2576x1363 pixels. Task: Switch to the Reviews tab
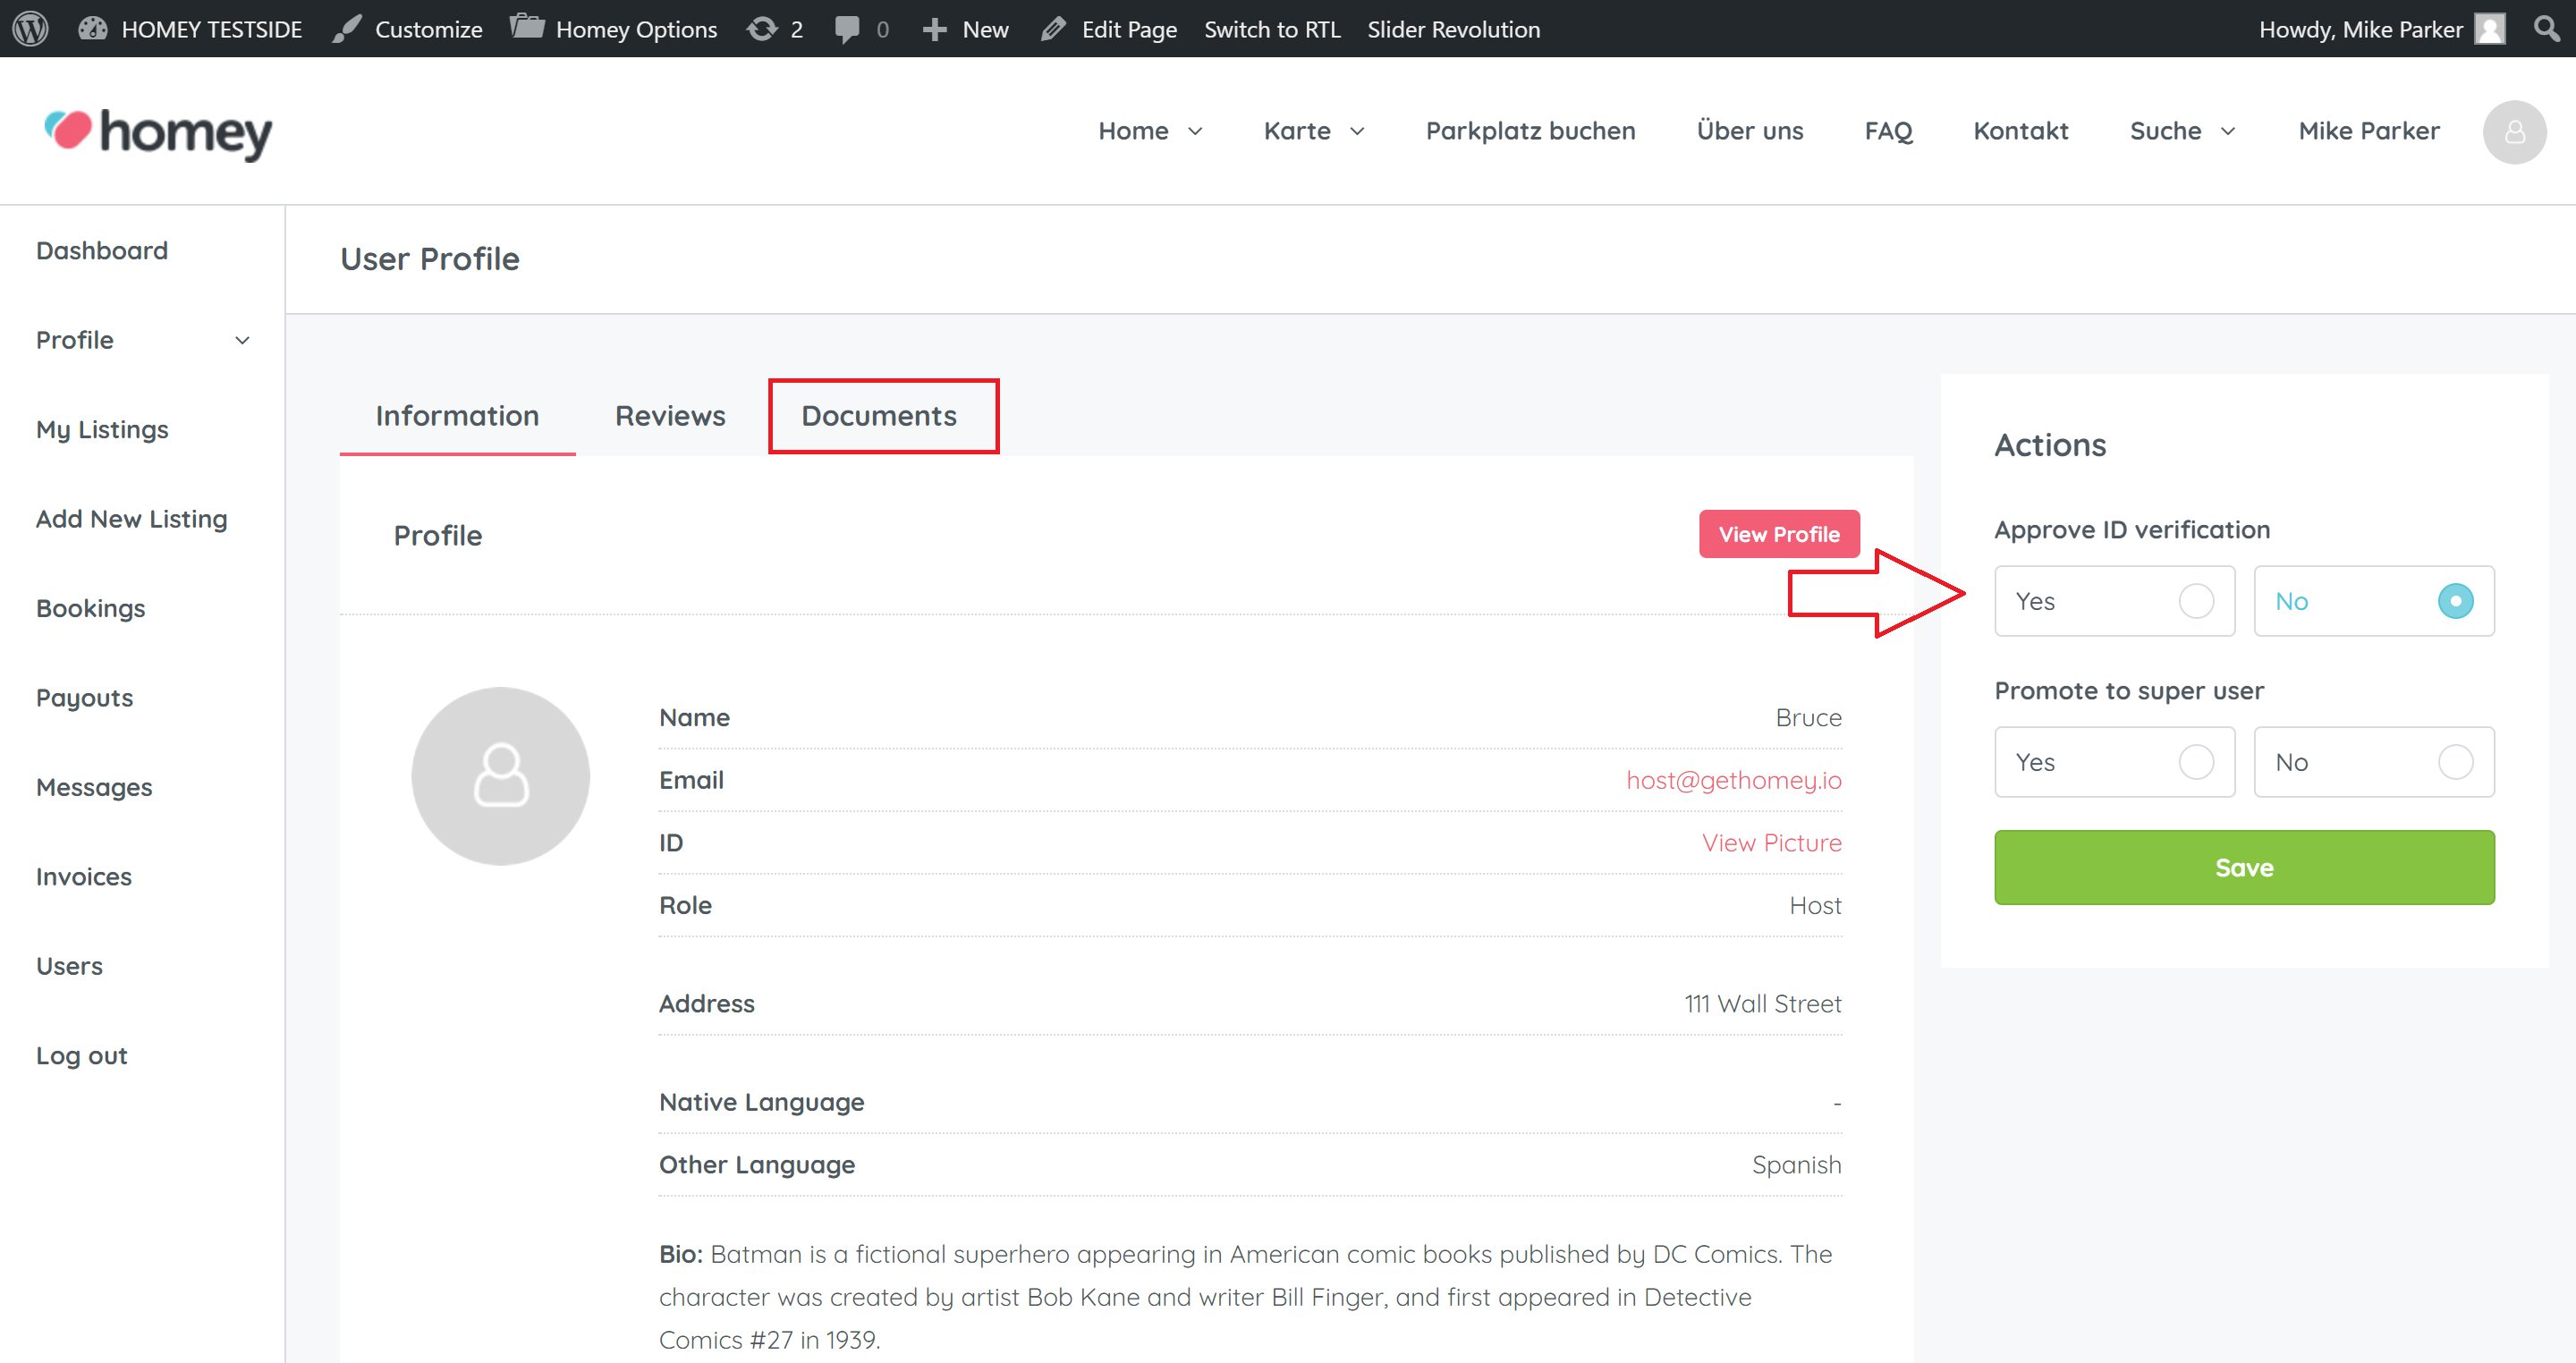tap(670, 416)
